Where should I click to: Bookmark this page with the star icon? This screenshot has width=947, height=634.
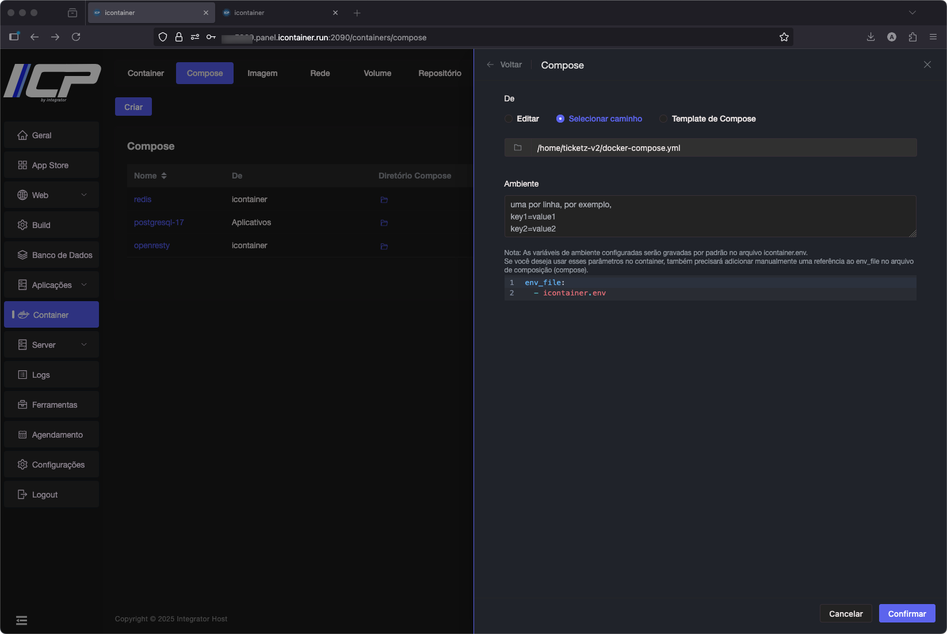pyautogui.click(x=784, y=37)
